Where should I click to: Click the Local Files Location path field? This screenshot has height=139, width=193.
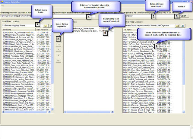[x=22, y=26]
